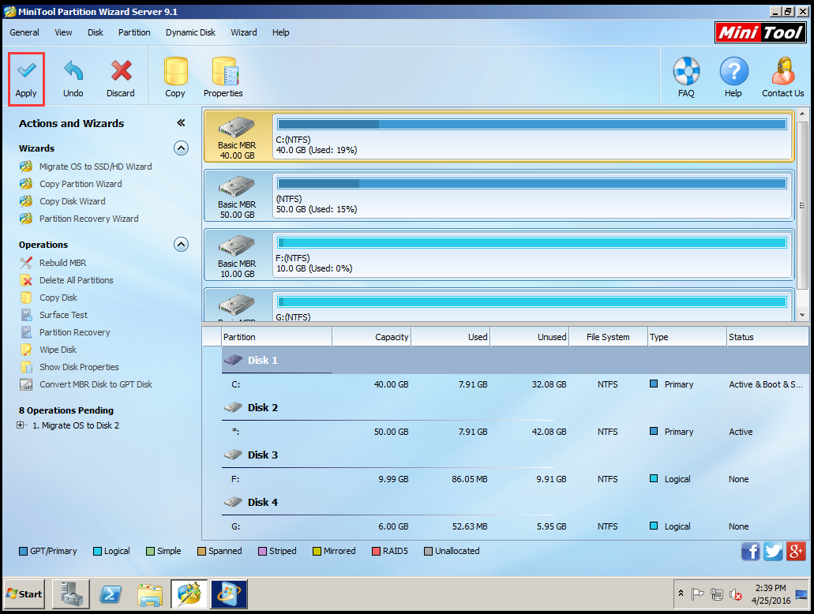Viewport: 814px width, 614px height.
Task: Sort by Used column header
Action: 451,337
